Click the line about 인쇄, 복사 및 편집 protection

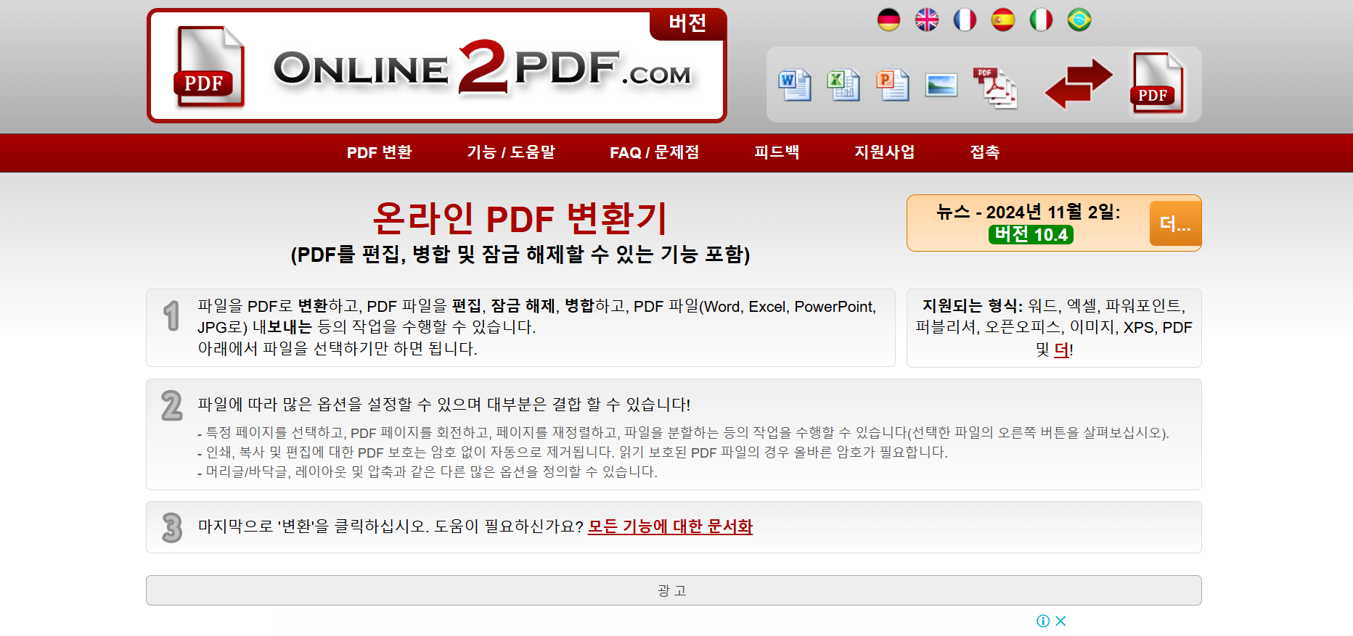[573, 453]
